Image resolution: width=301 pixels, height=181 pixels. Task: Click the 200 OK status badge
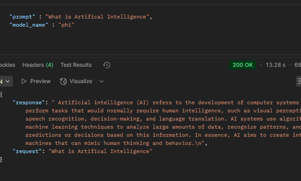click(x=243, y=65)
